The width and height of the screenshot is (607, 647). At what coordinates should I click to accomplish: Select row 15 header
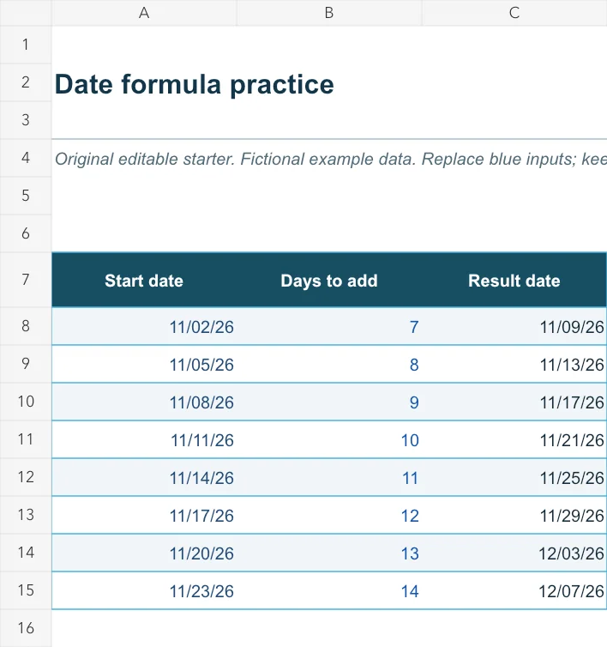tap(26, 590)
